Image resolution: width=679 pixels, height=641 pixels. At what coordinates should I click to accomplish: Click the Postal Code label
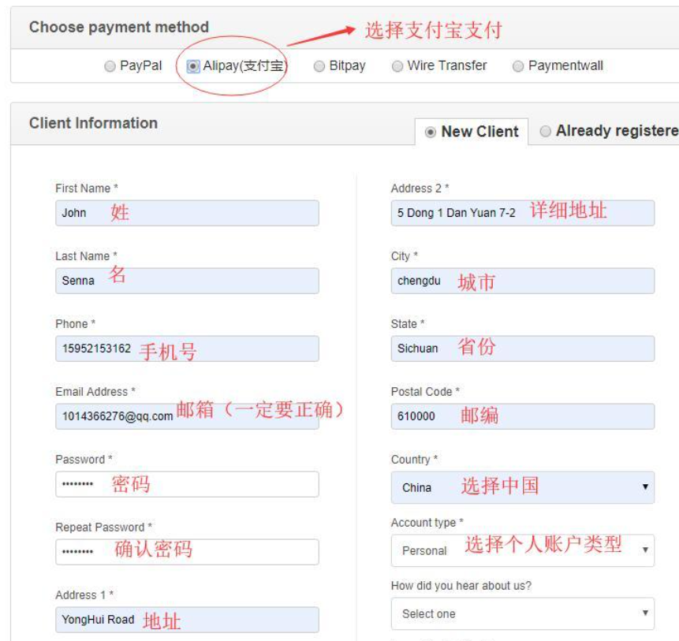(425, 392)
